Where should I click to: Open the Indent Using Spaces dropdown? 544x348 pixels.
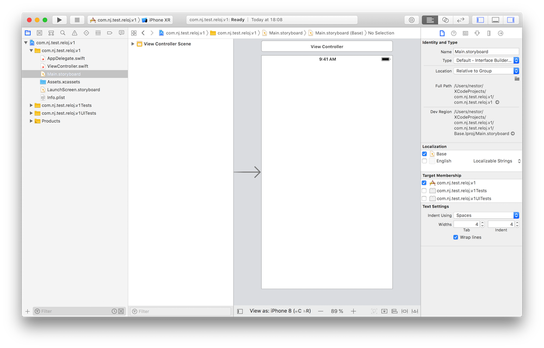486,216
